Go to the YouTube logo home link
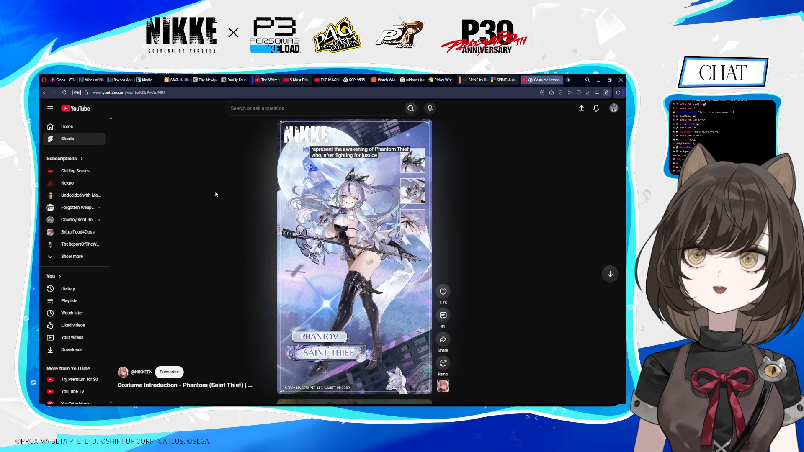This screenshot has width=804, height=452. pyautogui.click(x=75, y=108)
